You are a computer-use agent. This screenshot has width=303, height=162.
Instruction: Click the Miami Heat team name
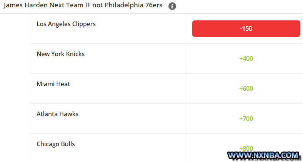(x=53, y=84)
